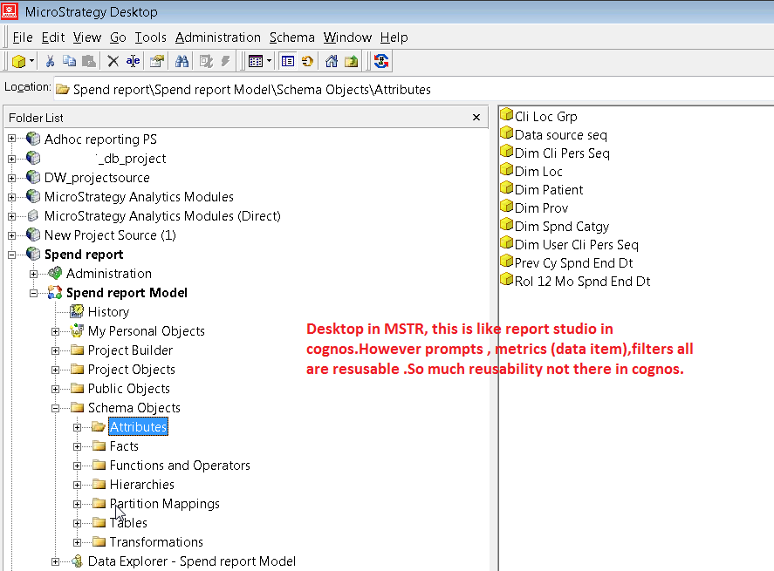The width and height of the screenshot is (774, 571).
Task: Open the Properties toolbar icon
Action: coord(156,61)
